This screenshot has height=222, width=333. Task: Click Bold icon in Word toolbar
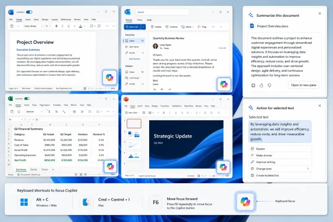coord(56,26)
